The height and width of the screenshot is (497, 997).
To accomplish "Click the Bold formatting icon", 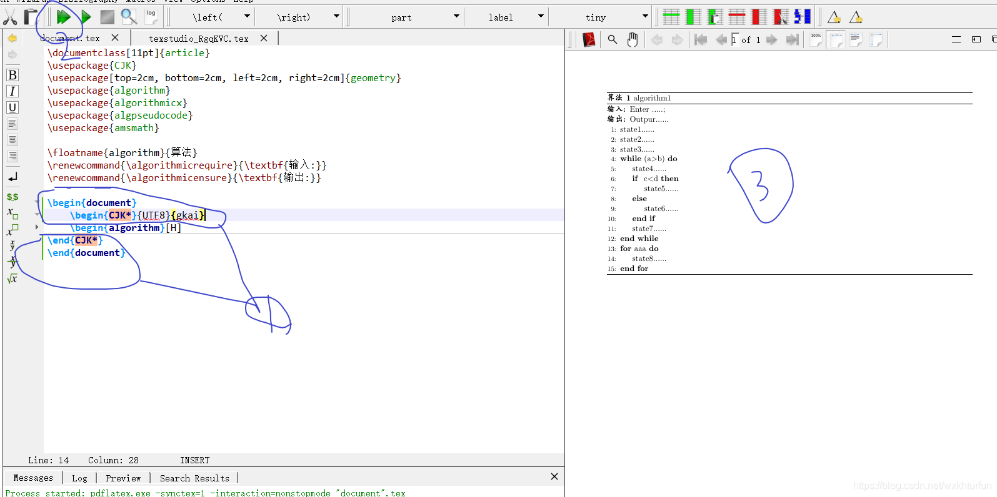I will pyautogui.click(x=13, y=75).
